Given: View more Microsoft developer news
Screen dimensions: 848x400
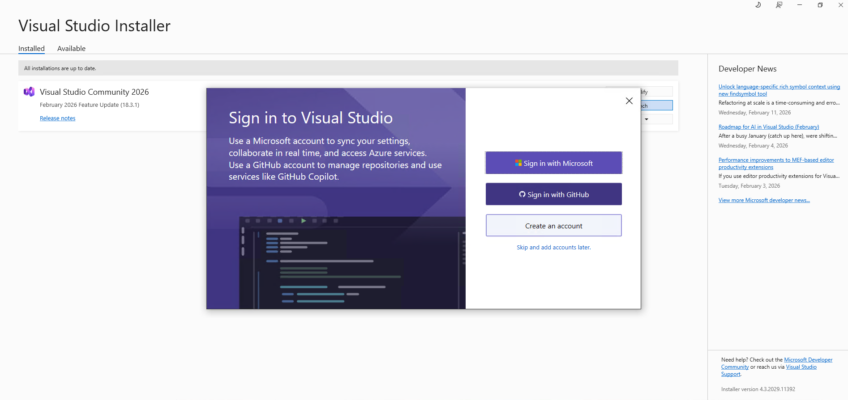Looking at the screenshot, I should point(764,200).
